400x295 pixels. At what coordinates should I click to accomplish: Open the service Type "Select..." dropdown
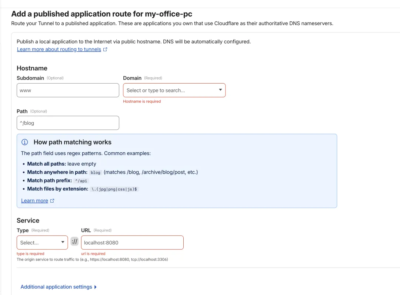click(42, 243)
